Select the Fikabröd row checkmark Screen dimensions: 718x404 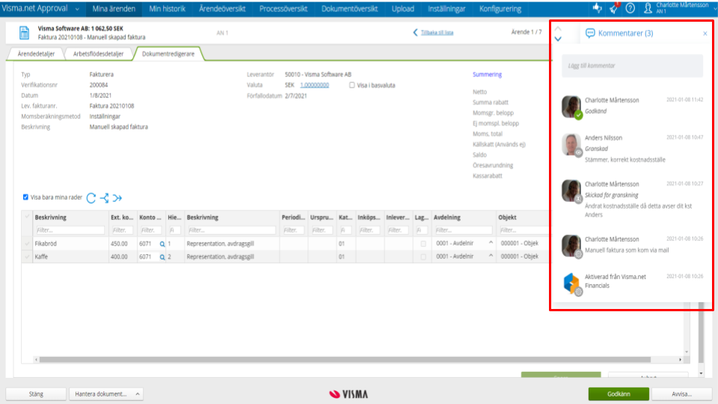[27, 244]
